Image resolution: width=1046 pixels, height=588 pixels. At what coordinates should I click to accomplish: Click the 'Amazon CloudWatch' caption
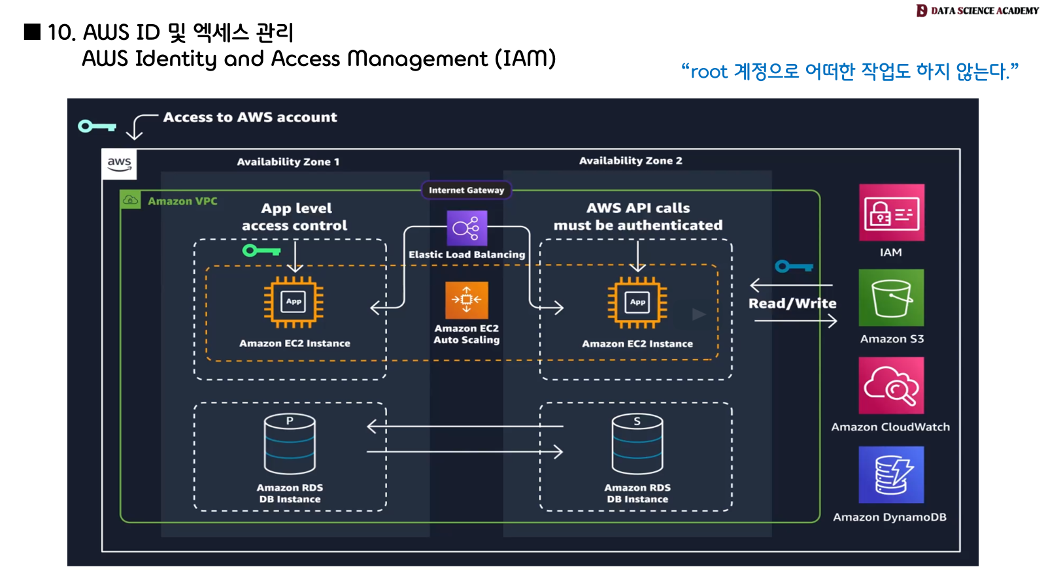point(890,427)
